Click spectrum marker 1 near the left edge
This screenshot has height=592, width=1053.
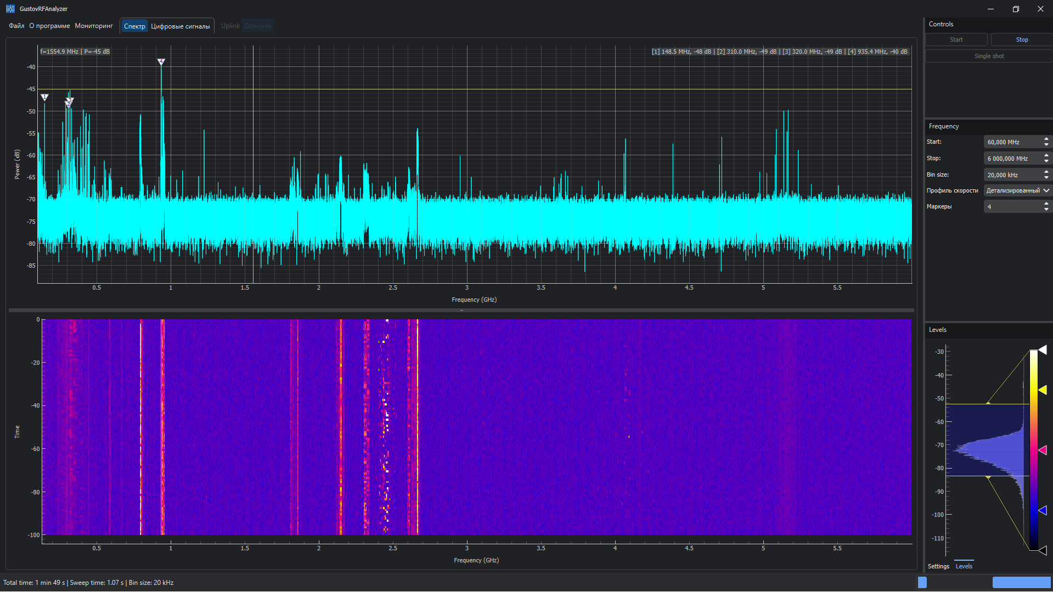(45, 97)
